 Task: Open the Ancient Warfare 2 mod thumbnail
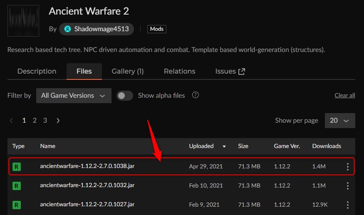23,21
